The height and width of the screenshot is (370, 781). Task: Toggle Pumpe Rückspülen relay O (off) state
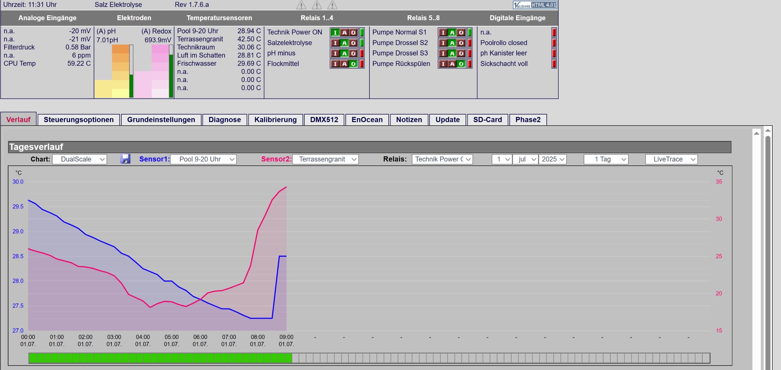pyautogui.click(x=461, y=64)
